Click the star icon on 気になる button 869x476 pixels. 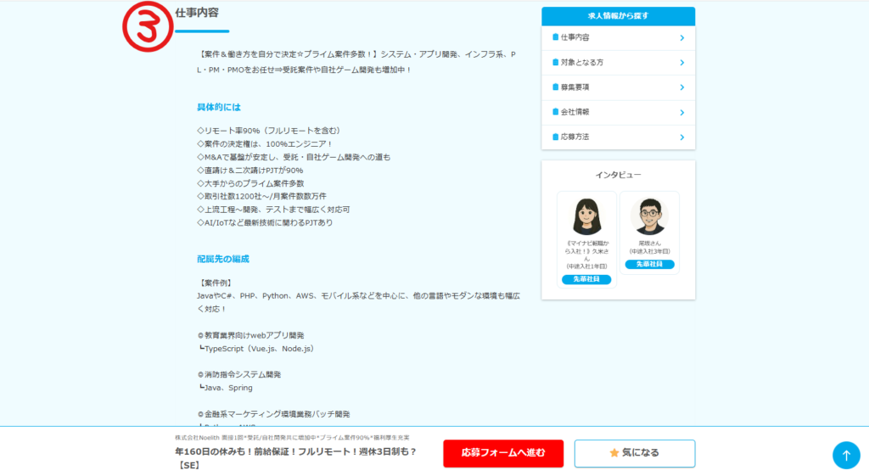(614, 453)
